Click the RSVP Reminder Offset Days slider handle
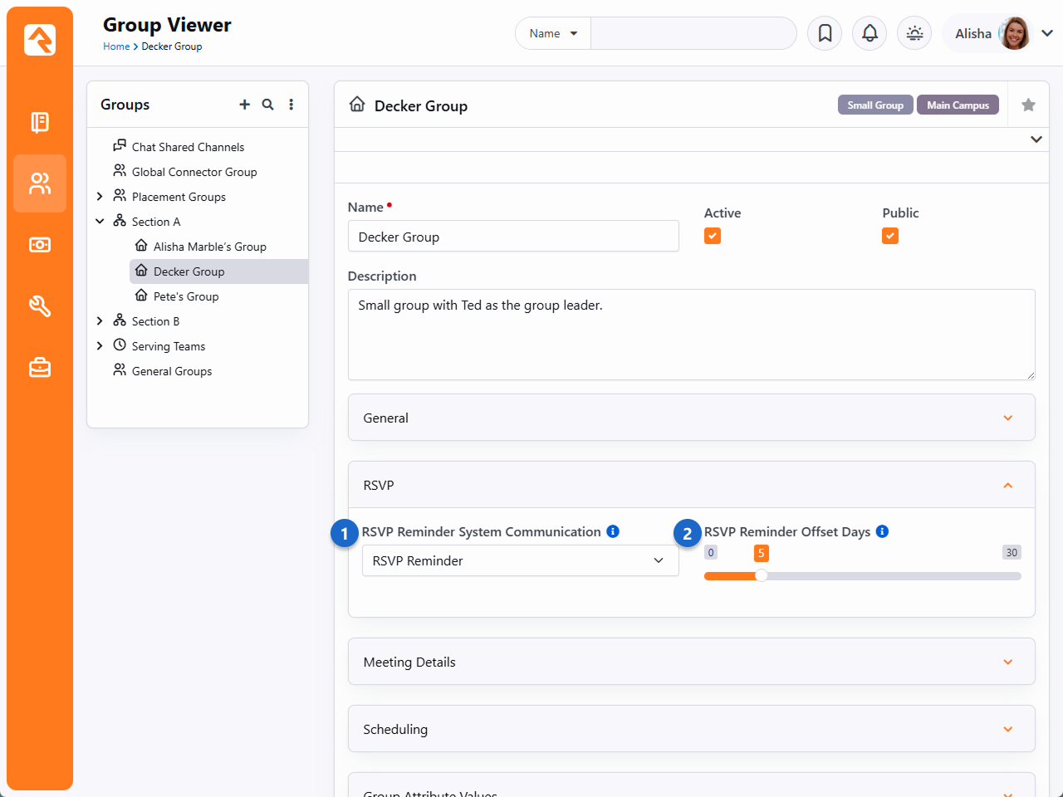Image resolution: width=1063 pixels, height=797 pixels. [761, 576]
